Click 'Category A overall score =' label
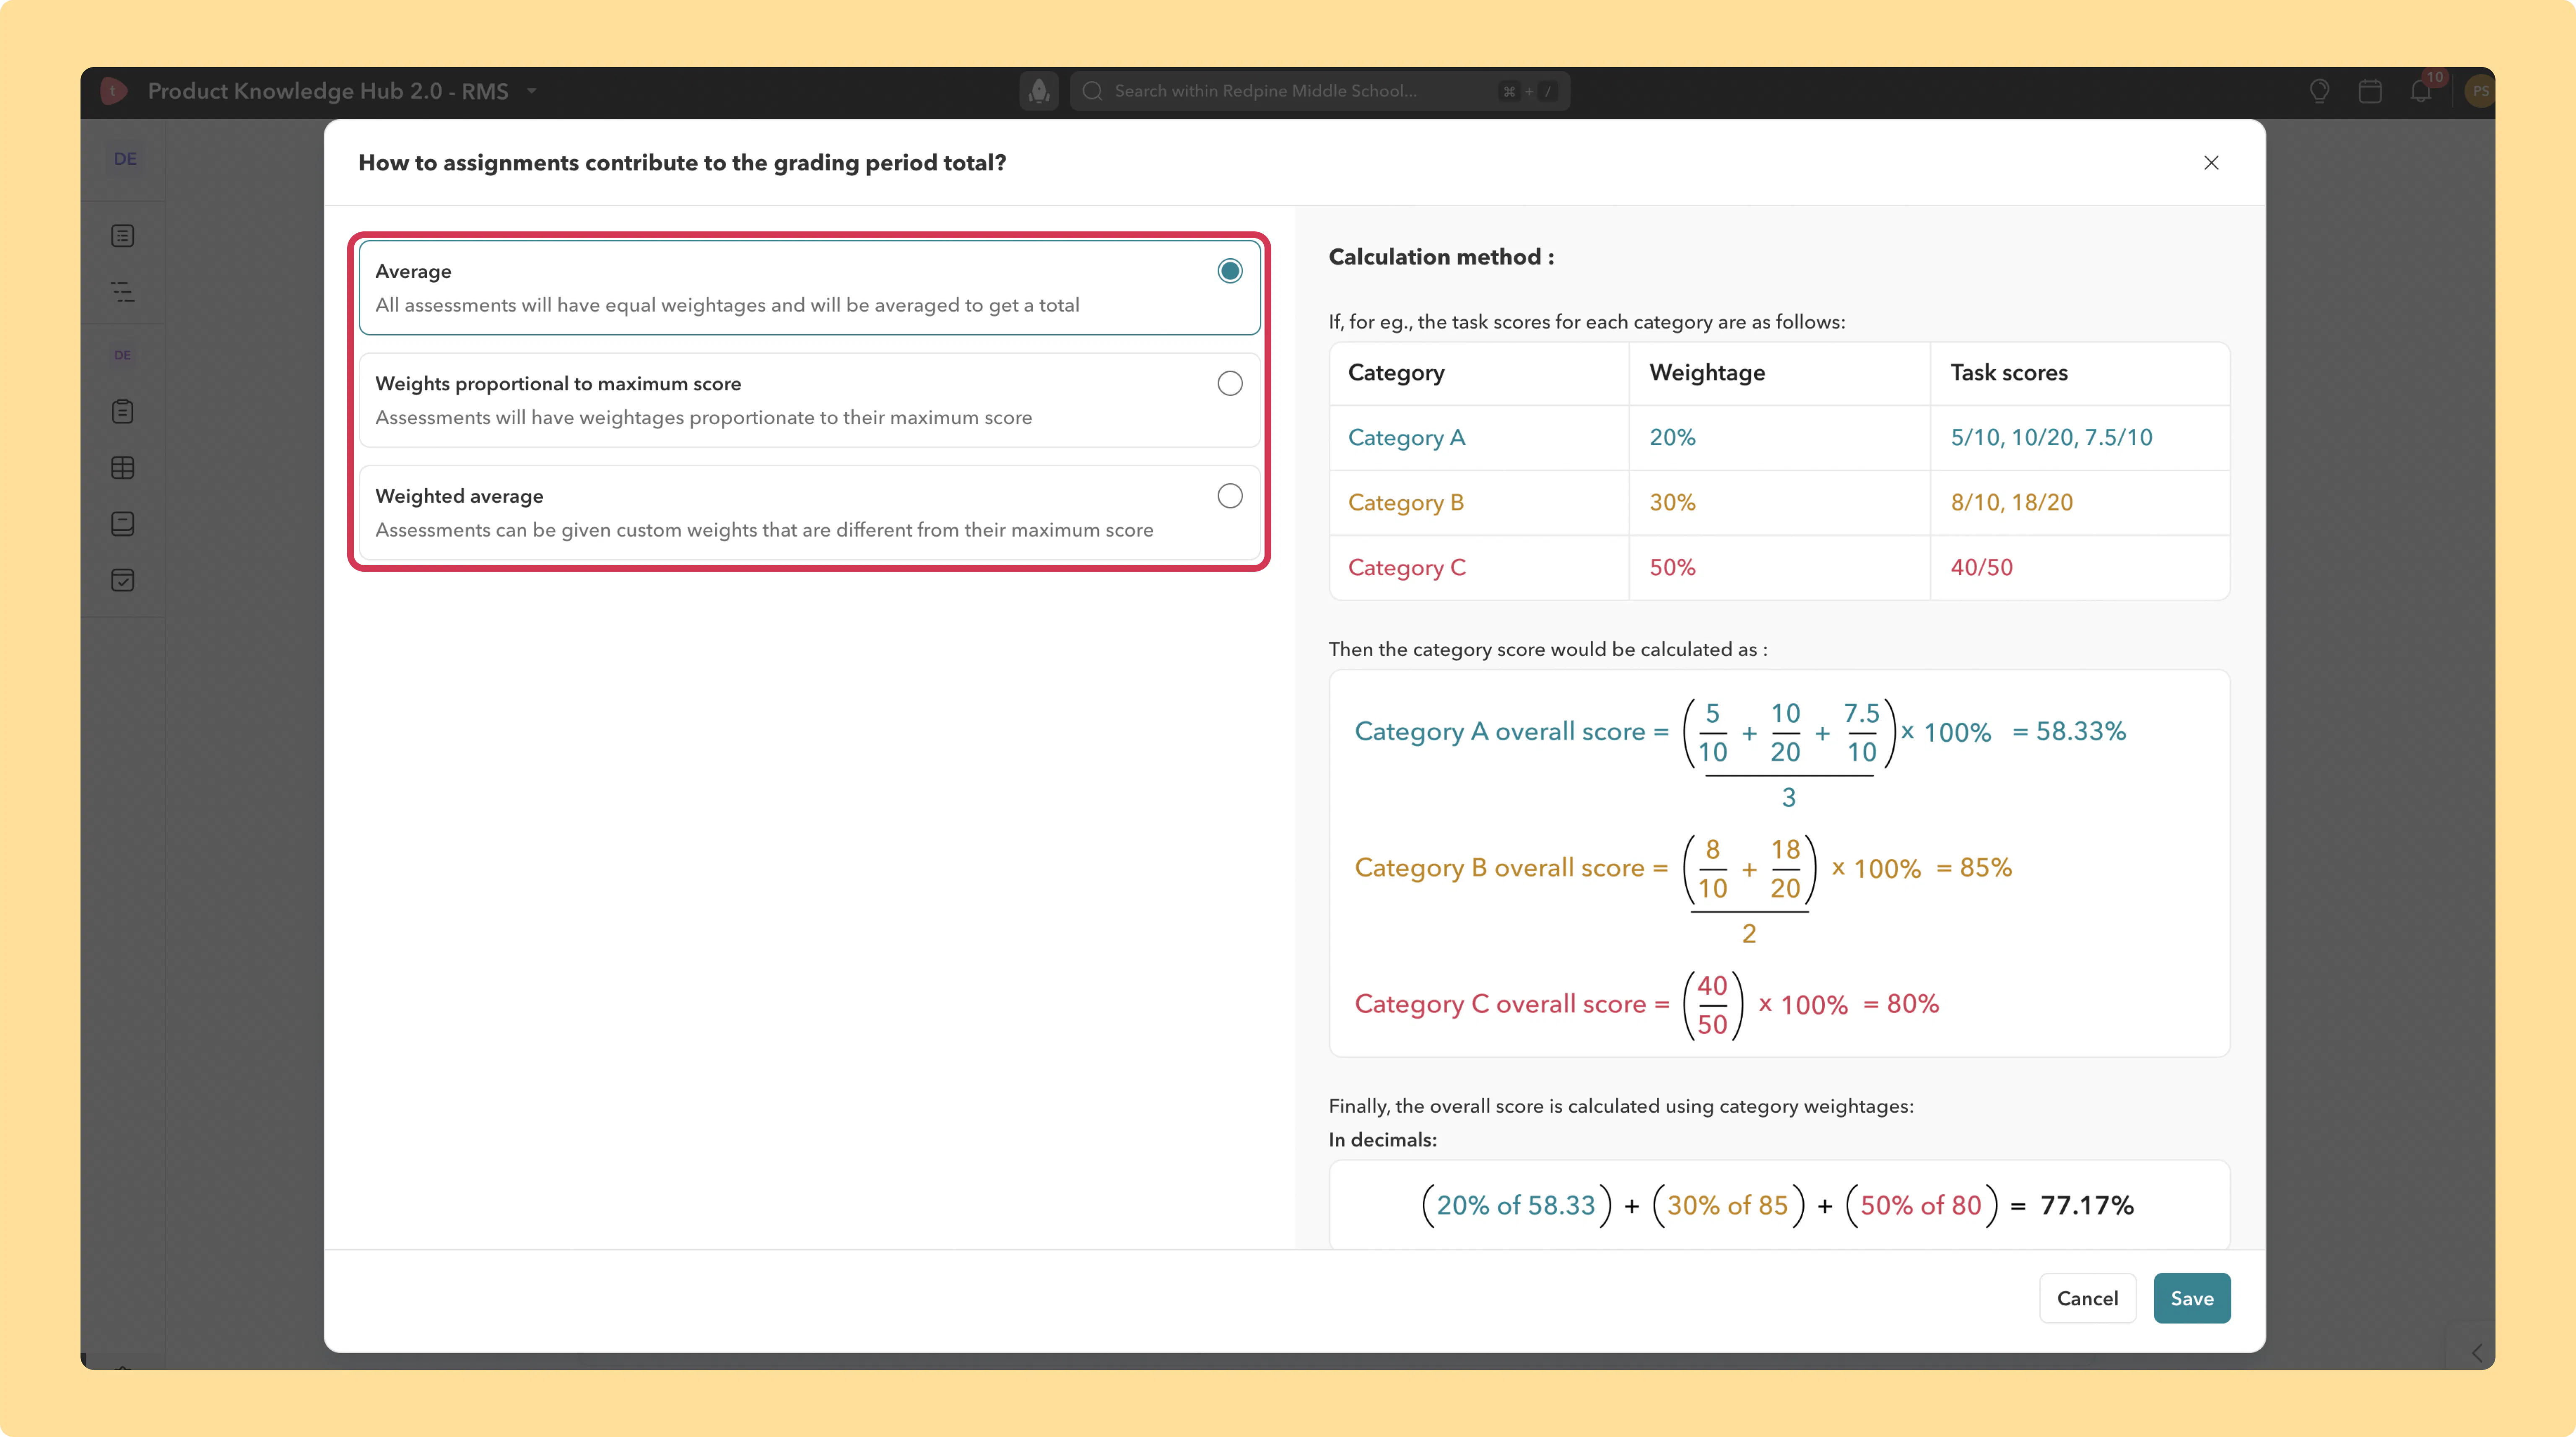 [1511, 732]
